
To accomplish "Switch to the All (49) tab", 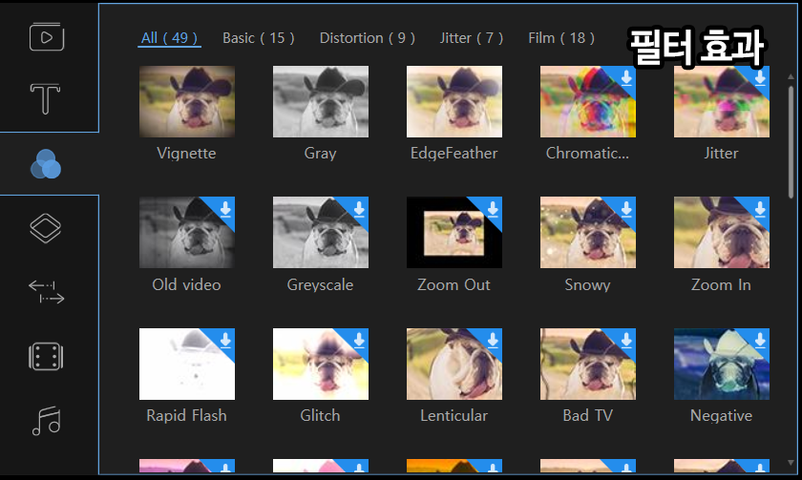I will pyautogui.click(x=169, y=38).
